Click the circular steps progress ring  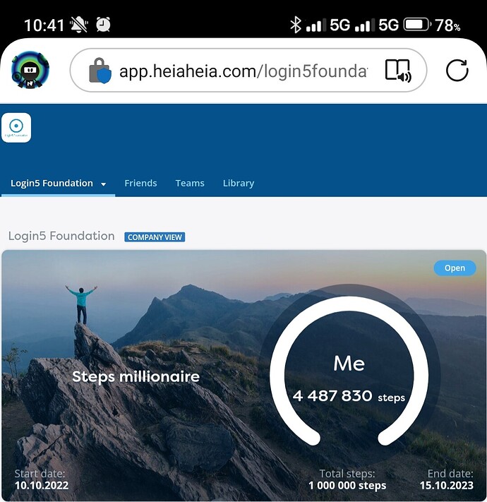(349, 371)
